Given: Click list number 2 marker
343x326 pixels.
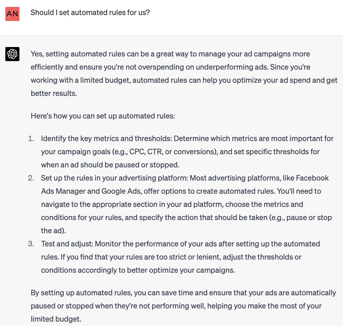Looking at the screenshot, I should [31, 178].
